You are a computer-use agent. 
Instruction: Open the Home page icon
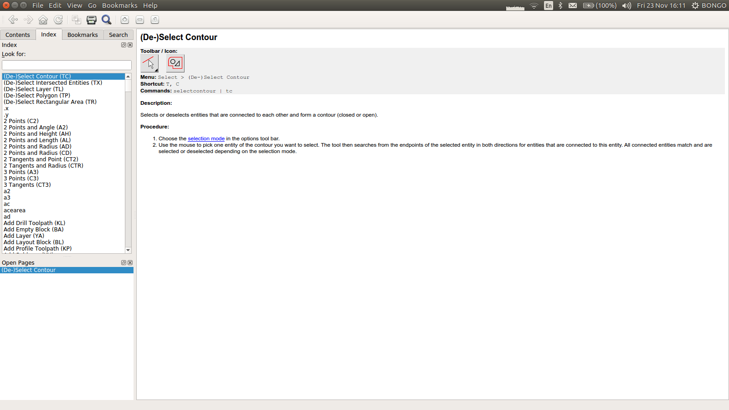[43, 20]
